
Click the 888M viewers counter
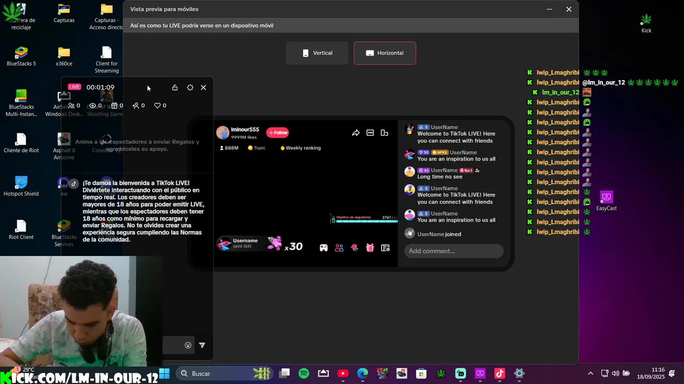coord(229,148)
